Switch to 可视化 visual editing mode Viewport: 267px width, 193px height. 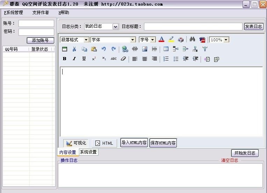[76, 143]
